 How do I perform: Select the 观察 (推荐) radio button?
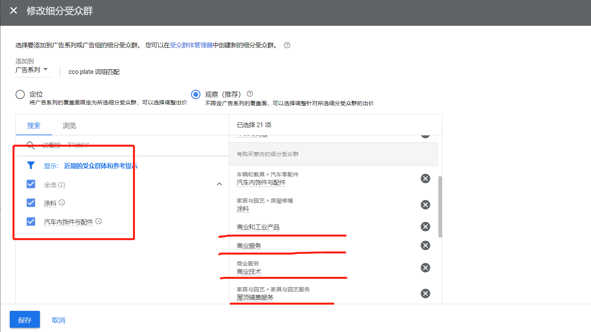[x=196, y=95]
